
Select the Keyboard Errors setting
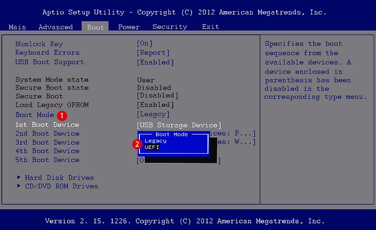coord(47,53)
